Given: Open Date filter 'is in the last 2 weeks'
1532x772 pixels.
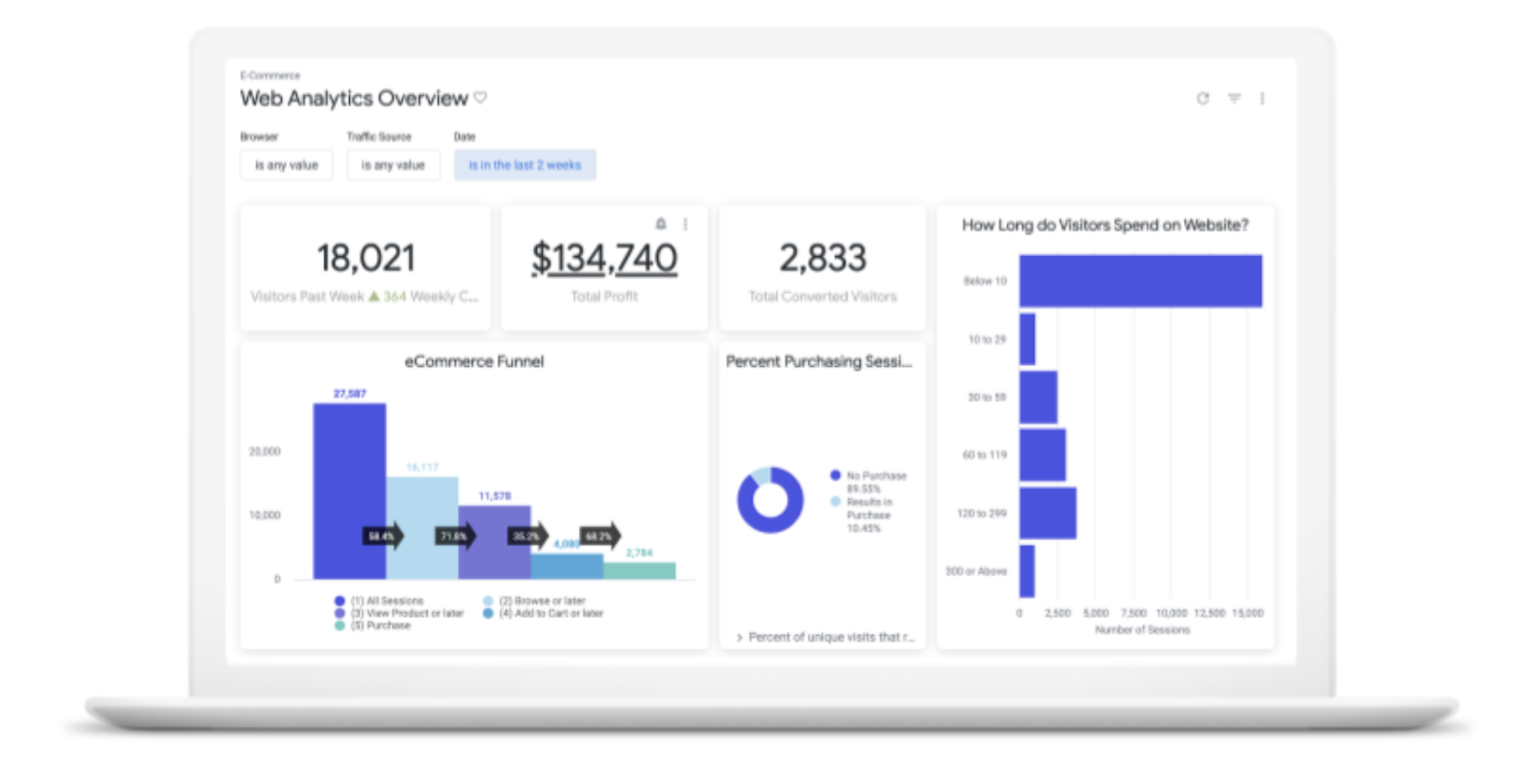Looking at the screenshot, I should click(525, 165).
